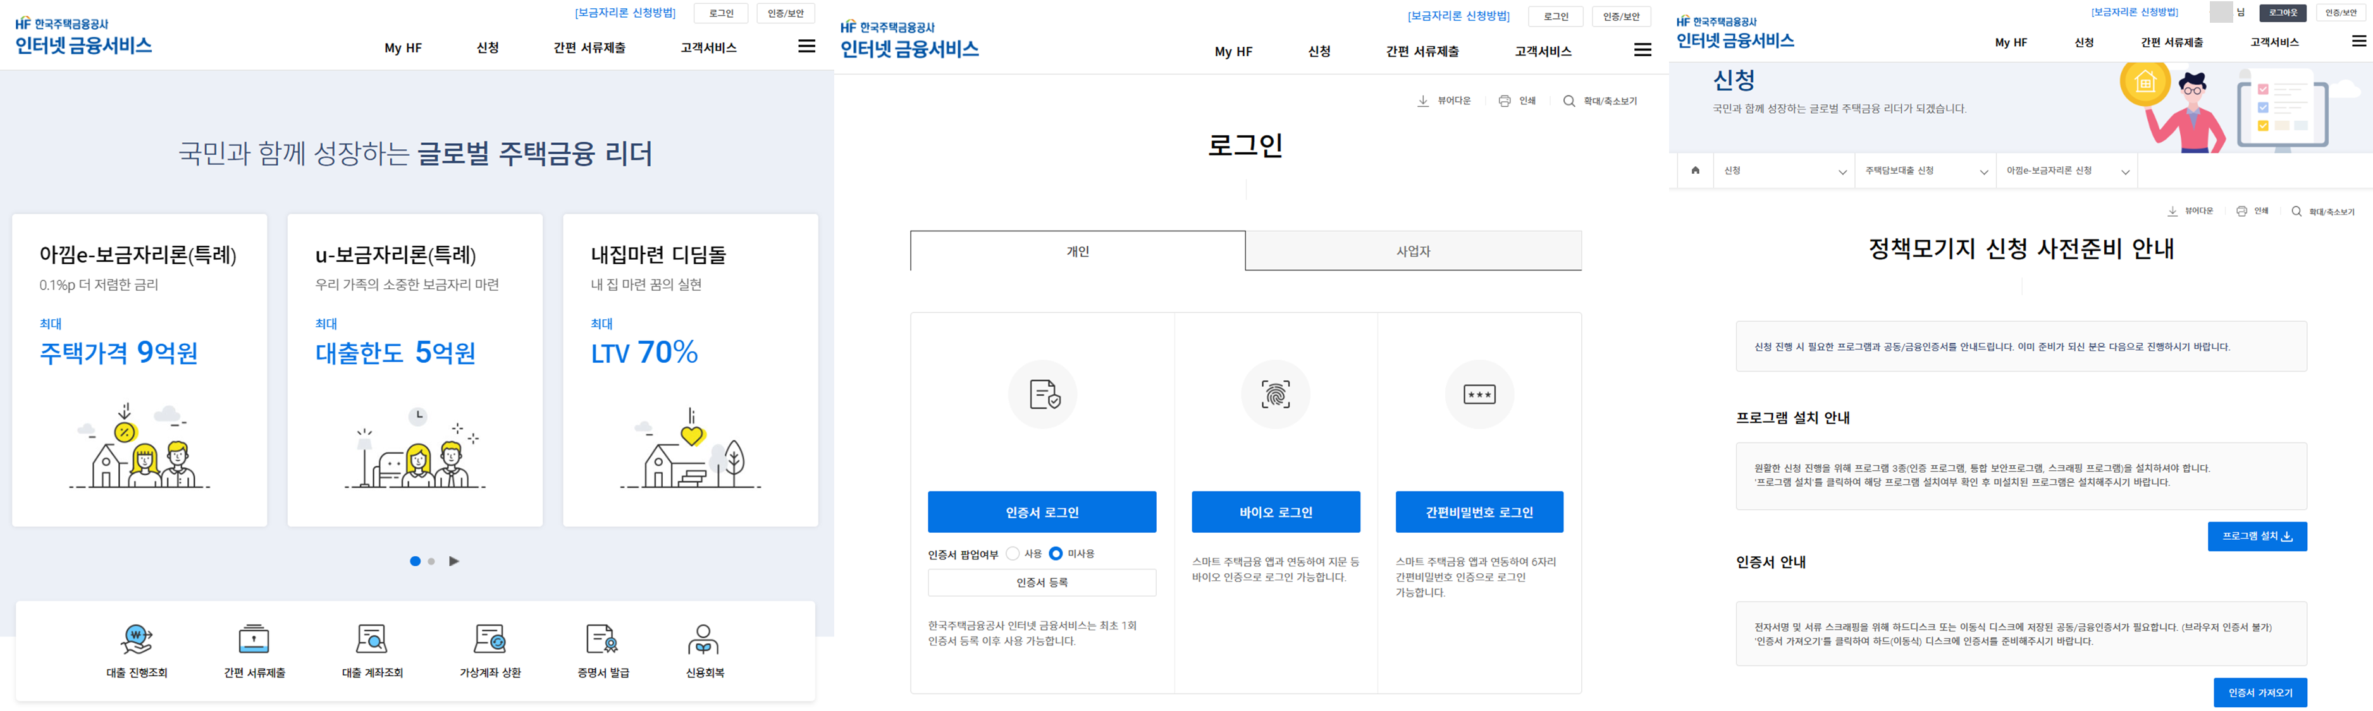Open 간편 서류제출 menu on 신청 page

tap(2171, 42)
